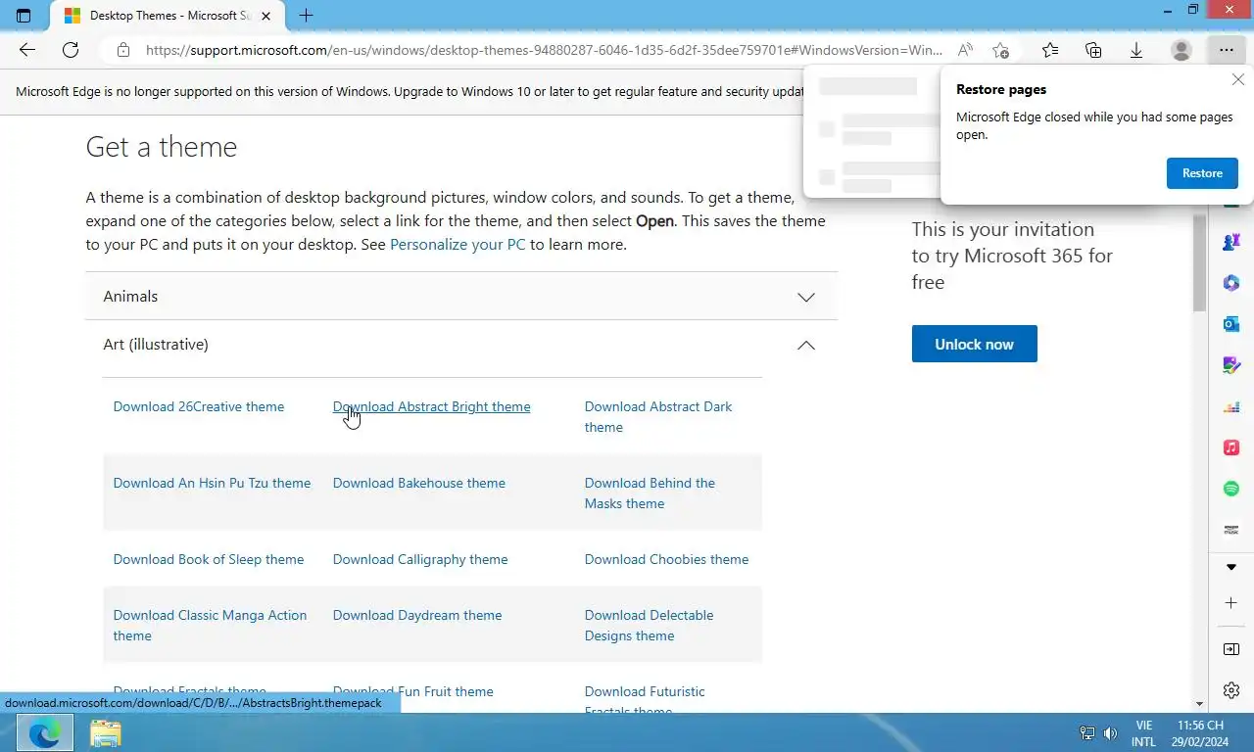Open Games in Edge sidebar
This screenshot has height=752, width=1254.
coord(1231,242)
